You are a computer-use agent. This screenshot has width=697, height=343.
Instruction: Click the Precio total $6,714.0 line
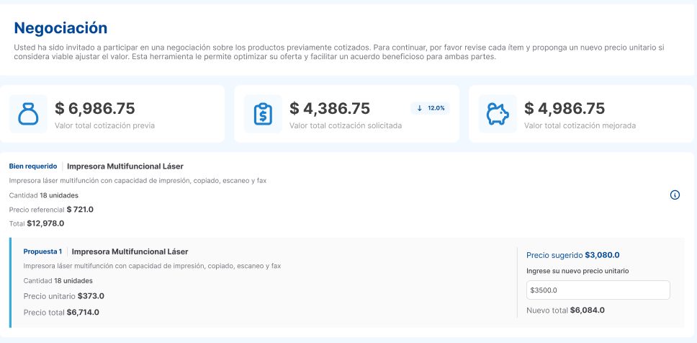coord(61,312)
